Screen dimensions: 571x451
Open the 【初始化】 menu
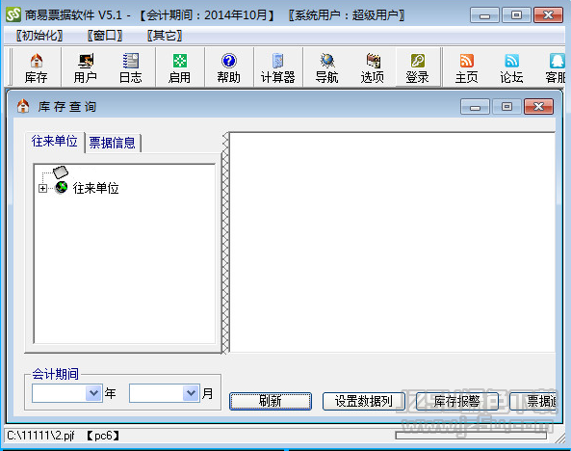[x=39, y=36]
